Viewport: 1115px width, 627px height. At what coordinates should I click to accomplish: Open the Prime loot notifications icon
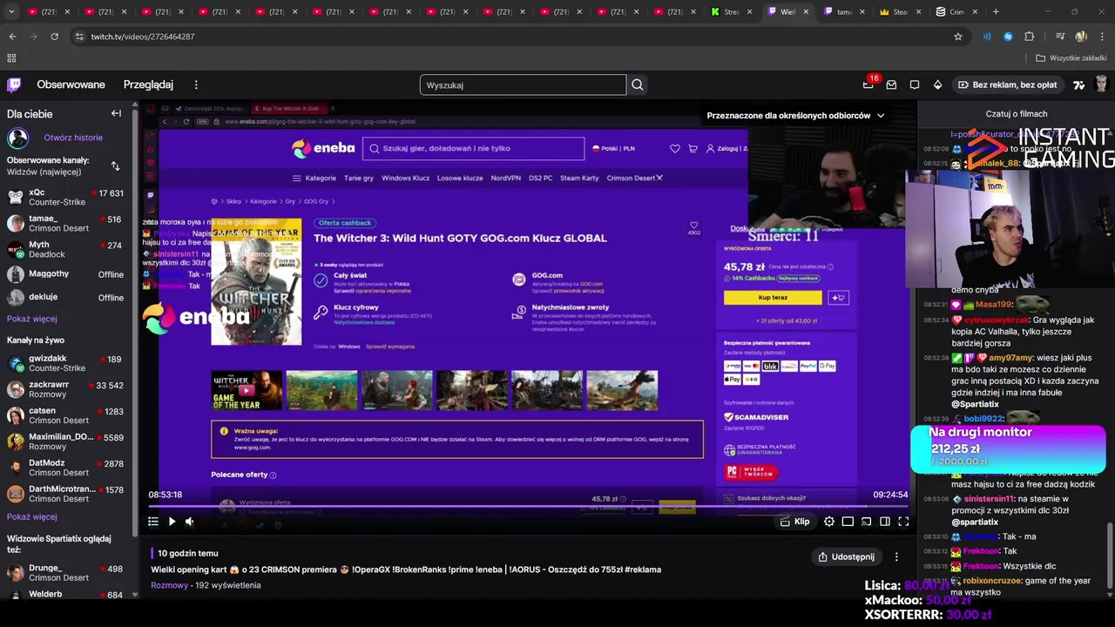868,84
